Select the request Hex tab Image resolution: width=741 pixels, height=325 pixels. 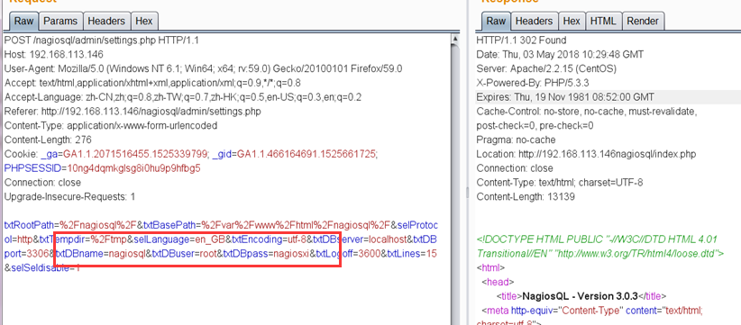(143, 22)
